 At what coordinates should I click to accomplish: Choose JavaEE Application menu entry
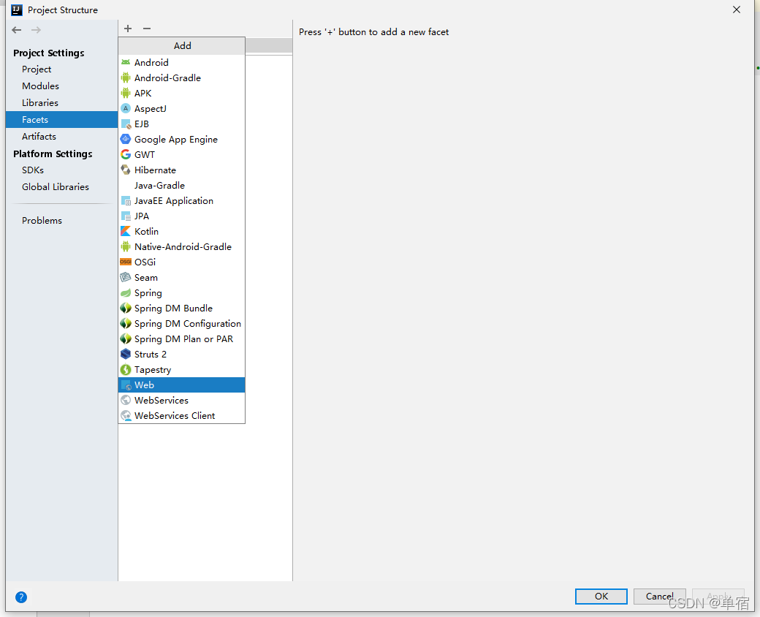(x=182, y=200)
